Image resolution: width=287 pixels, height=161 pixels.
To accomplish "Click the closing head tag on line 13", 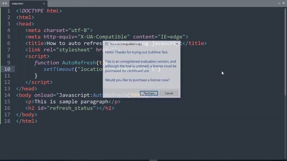I will point(26,89).
